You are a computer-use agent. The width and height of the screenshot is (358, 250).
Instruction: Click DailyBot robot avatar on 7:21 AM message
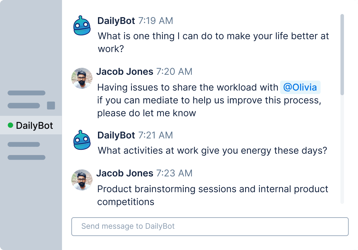(82, 140)
